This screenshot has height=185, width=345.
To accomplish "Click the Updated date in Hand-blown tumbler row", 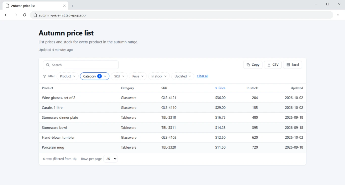I will point(294,137).
